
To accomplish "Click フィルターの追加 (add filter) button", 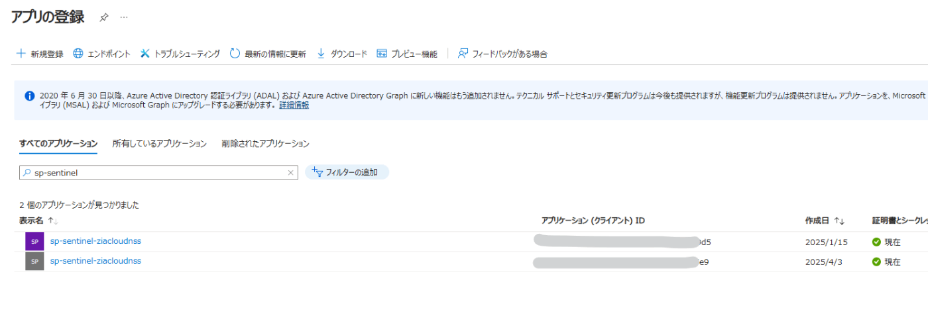I will pyautogui.click(x=347, y=172).
